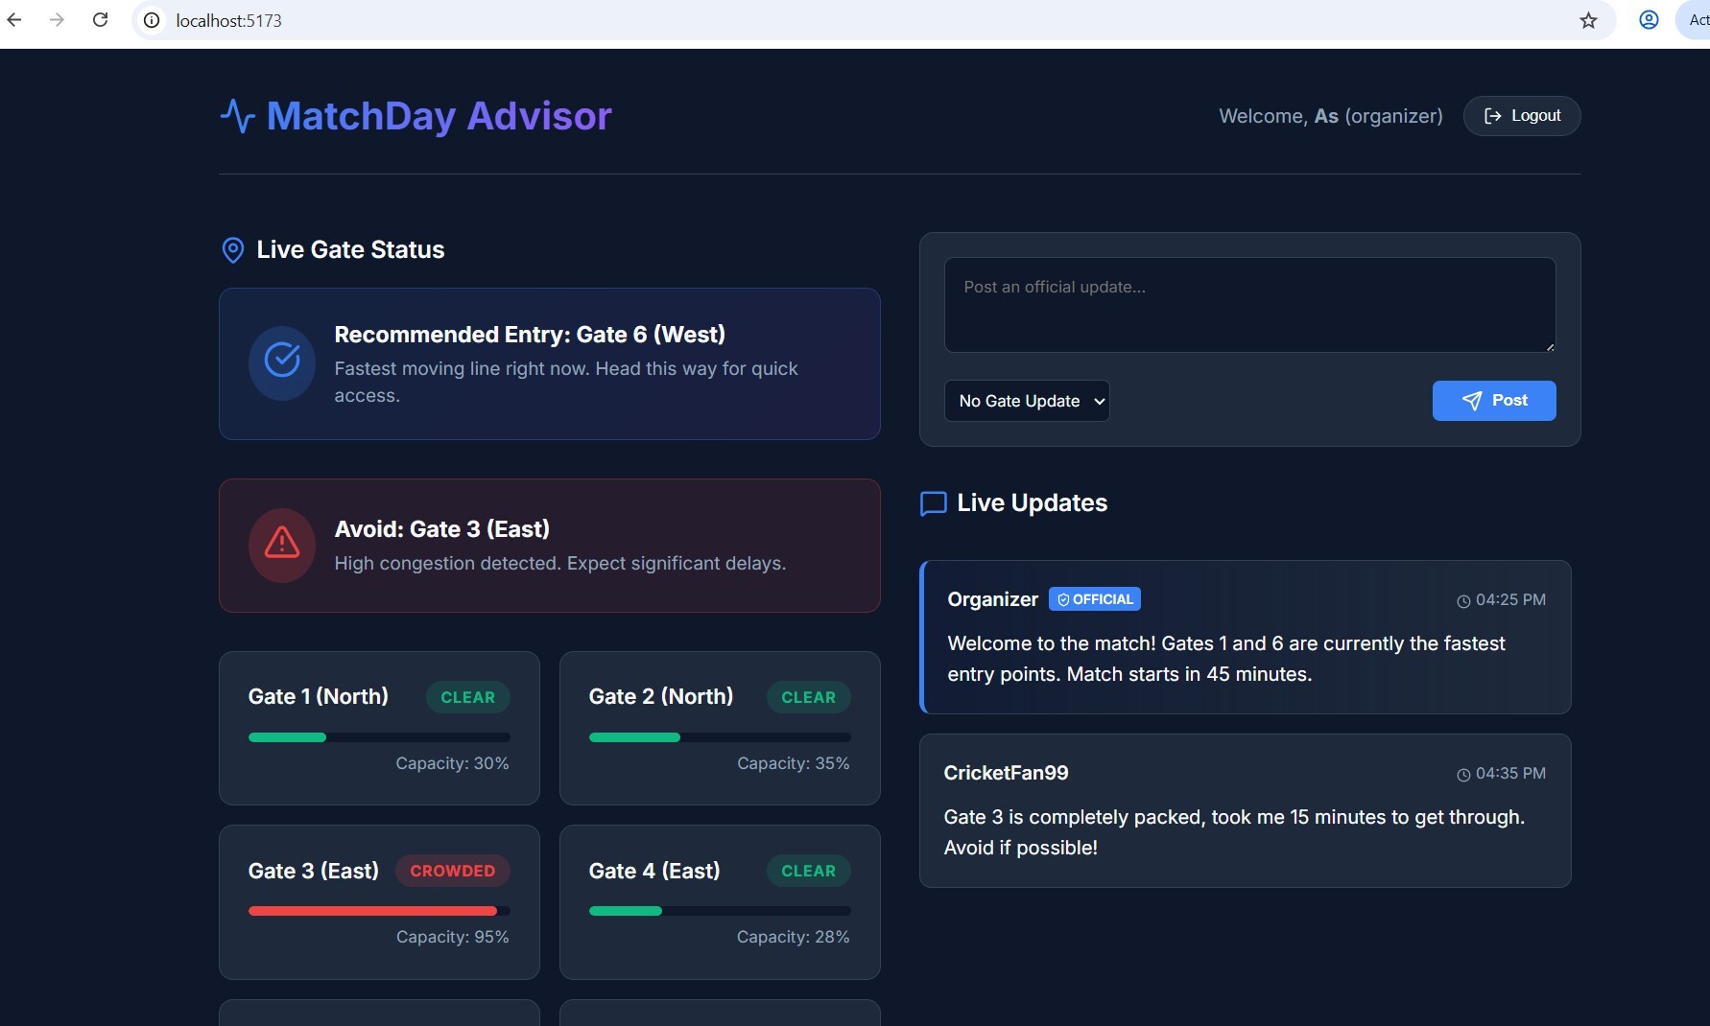Click the Gate 3 (East) red capacity bar
Viewport: 1710px width, 1026px height.
[x=379, y=911]
